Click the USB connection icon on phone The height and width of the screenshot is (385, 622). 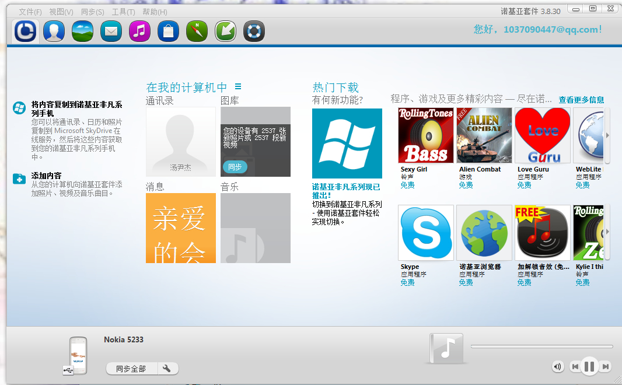point(68,370)
